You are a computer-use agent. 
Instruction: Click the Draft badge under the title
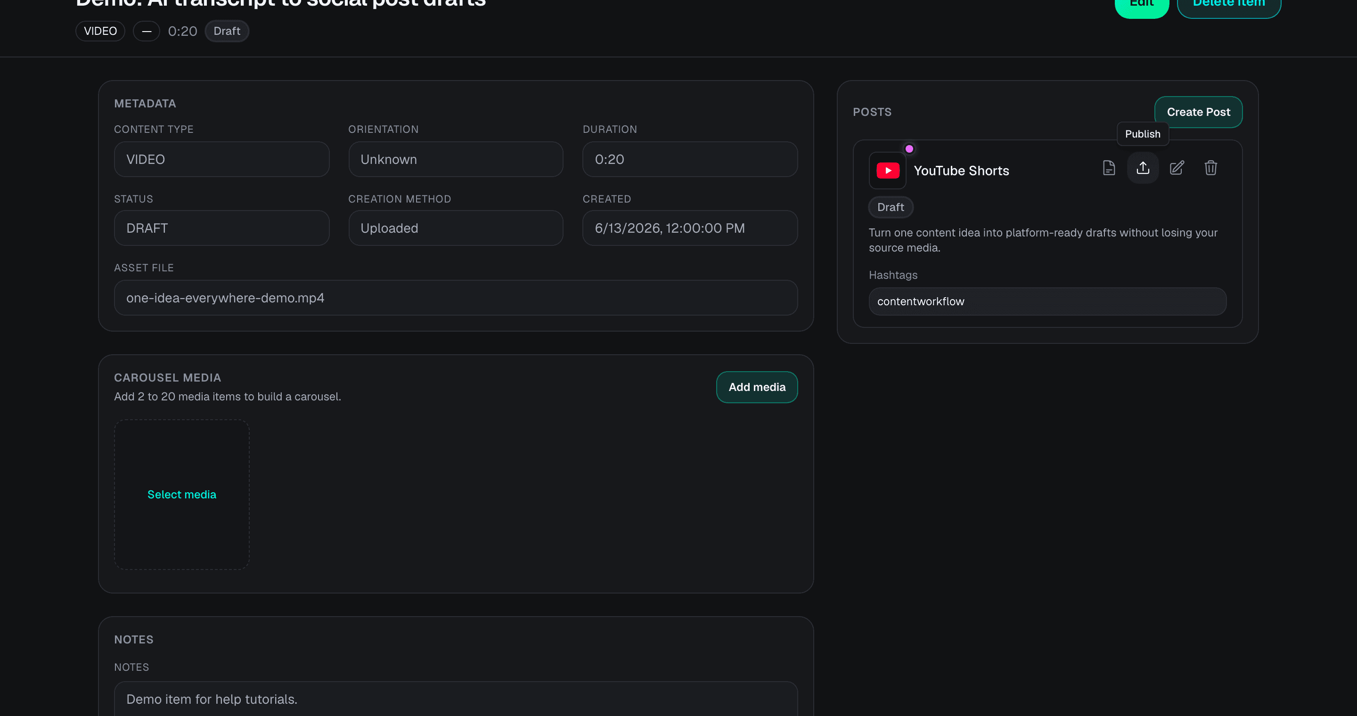(227, 31)
